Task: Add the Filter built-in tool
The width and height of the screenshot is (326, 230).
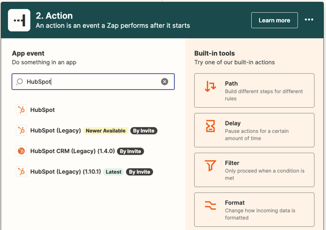Action: pos(254,170)
